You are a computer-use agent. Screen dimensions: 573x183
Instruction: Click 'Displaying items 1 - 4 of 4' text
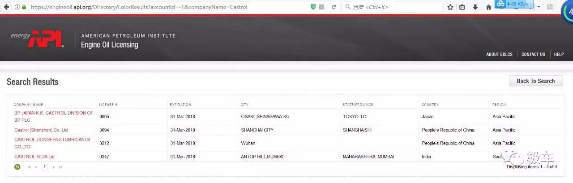(532, 167)
